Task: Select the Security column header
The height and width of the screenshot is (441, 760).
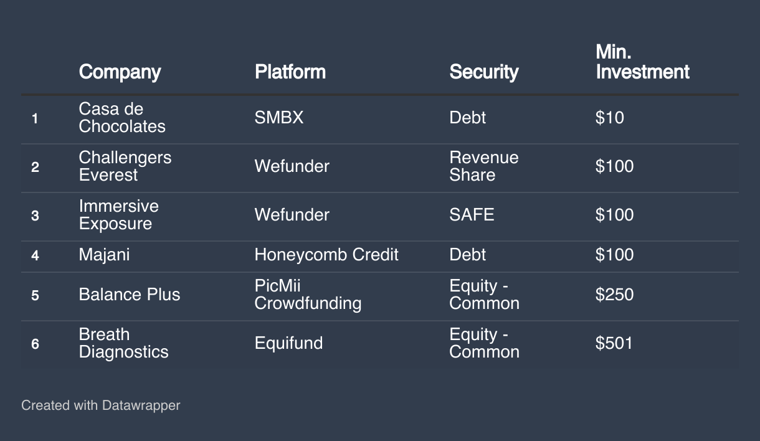Action: [483, 72]
